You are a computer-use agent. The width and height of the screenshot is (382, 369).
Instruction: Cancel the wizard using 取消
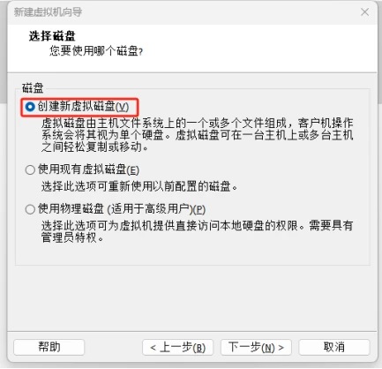click(334, 347)
